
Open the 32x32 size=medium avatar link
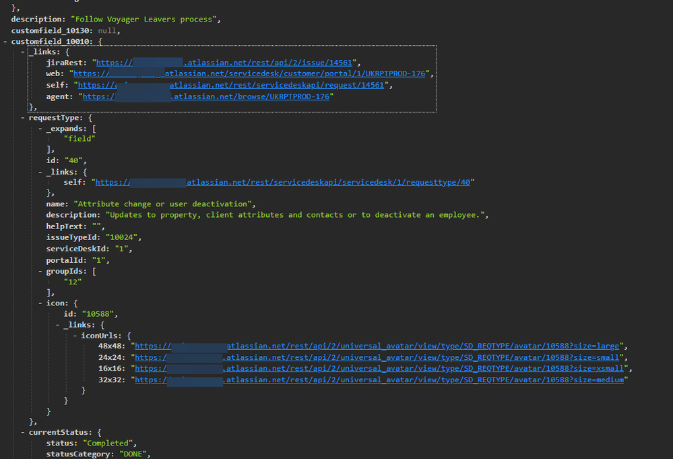(x=379, y=380)
